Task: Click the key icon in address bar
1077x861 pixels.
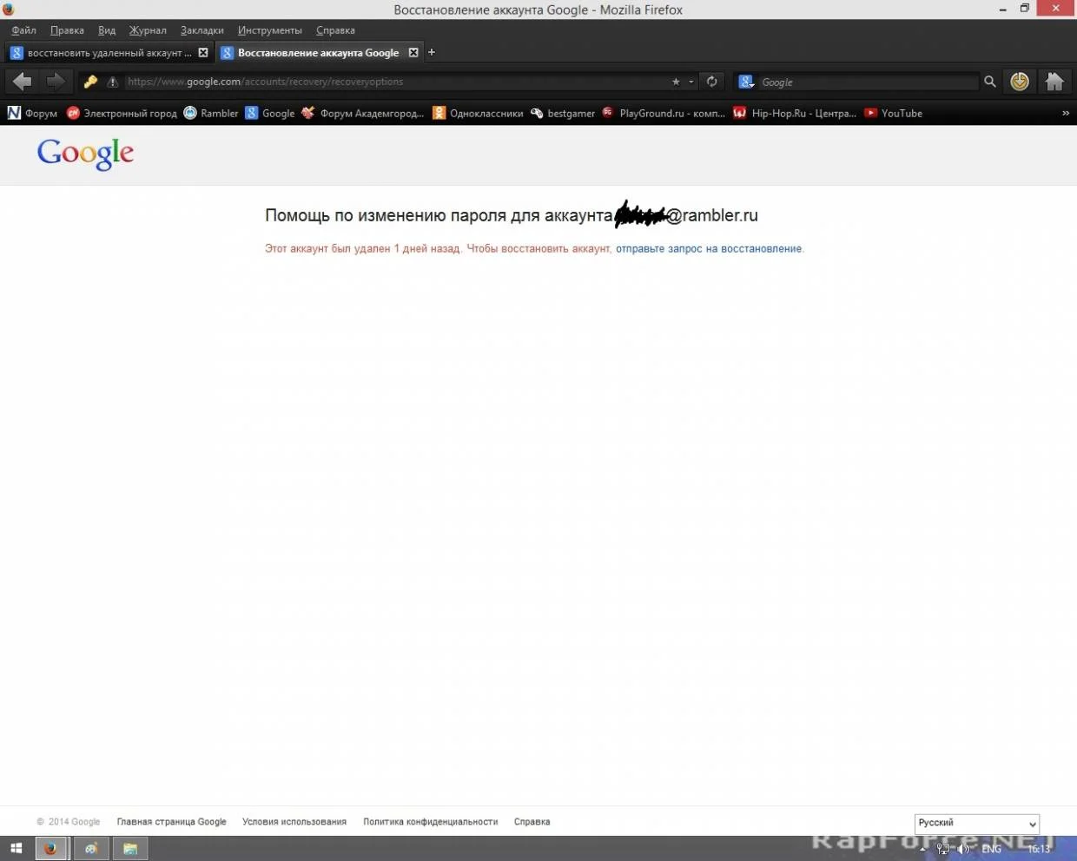Action: (90, 82)
